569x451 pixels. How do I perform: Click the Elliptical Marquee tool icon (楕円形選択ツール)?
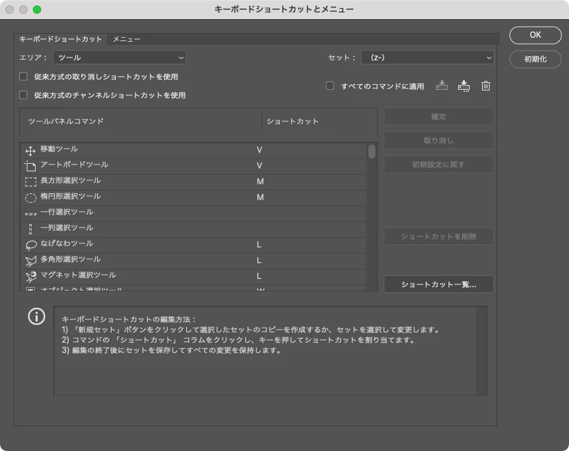[x=31, y=197]
